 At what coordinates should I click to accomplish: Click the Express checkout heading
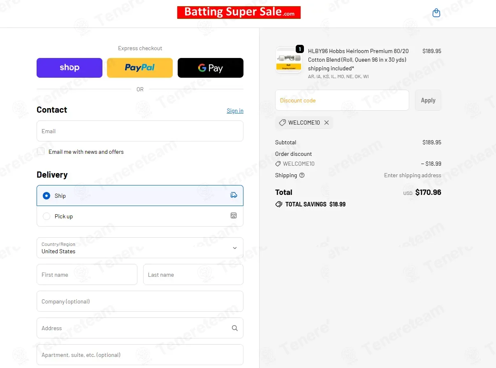pyautogui.click(x=140, y=48)
